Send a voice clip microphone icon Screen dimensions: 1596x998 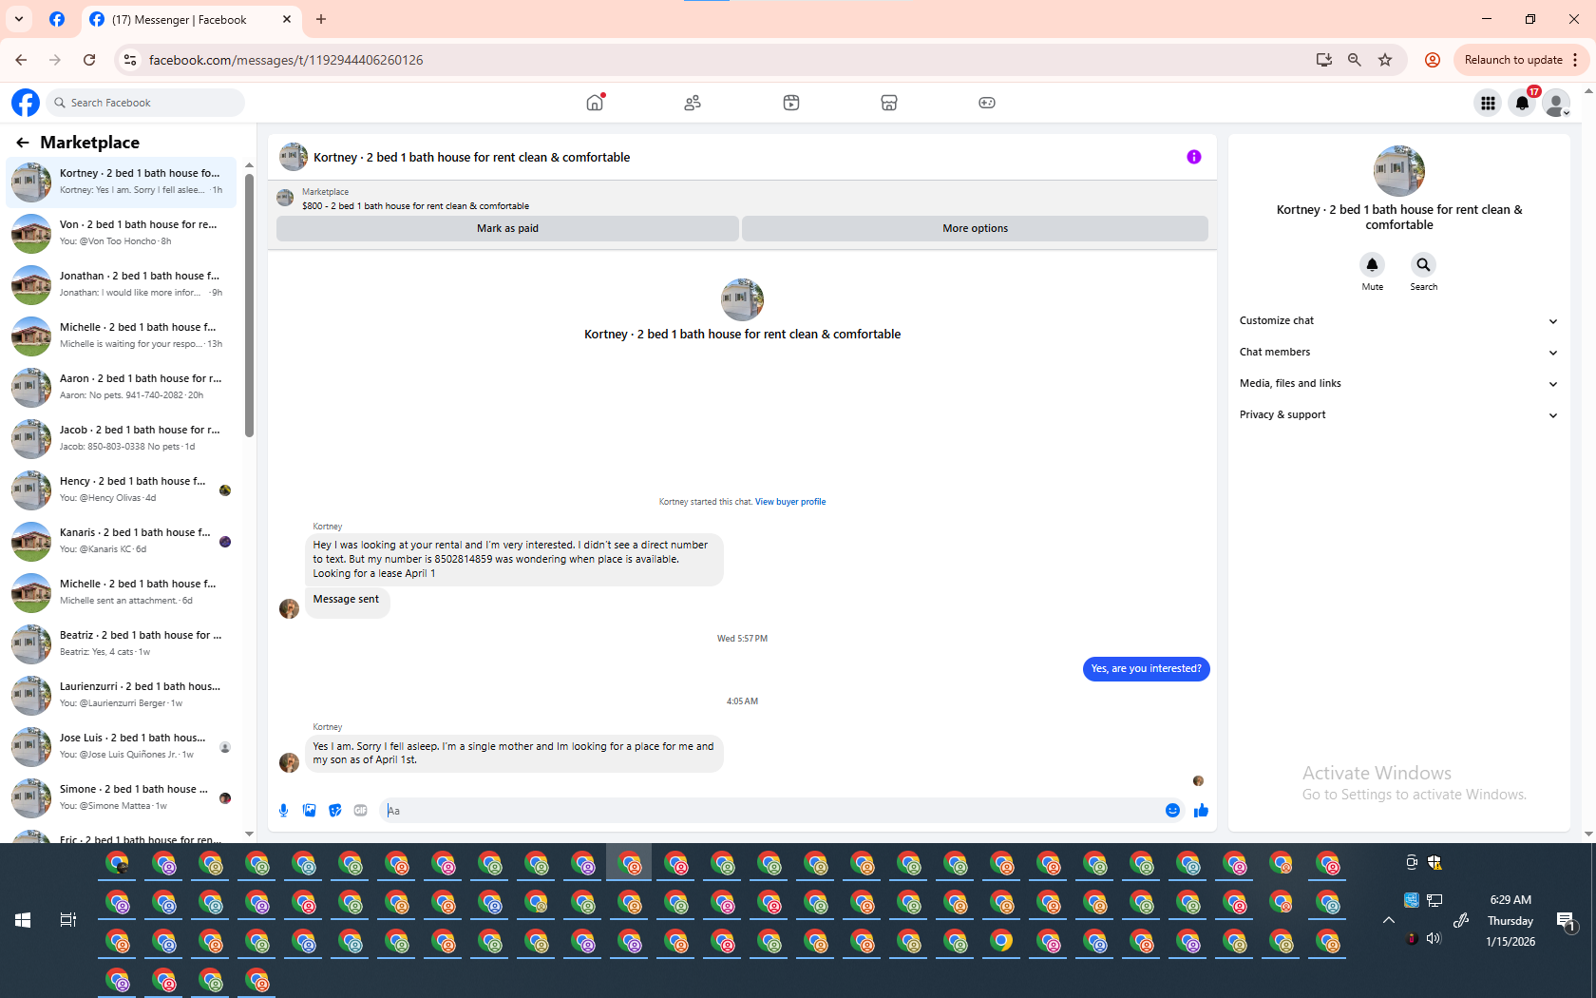tap(283, 811)
